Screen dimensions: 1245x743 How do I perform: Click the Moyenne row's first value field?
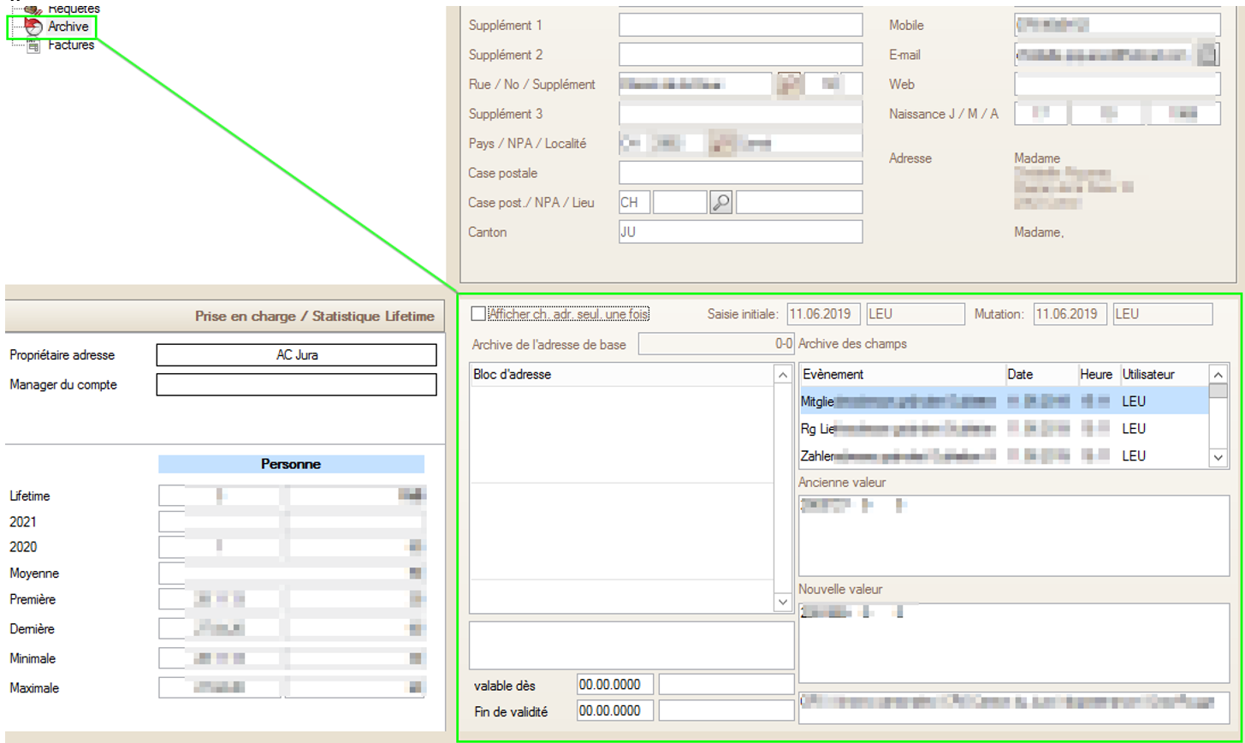coord(219,574)
